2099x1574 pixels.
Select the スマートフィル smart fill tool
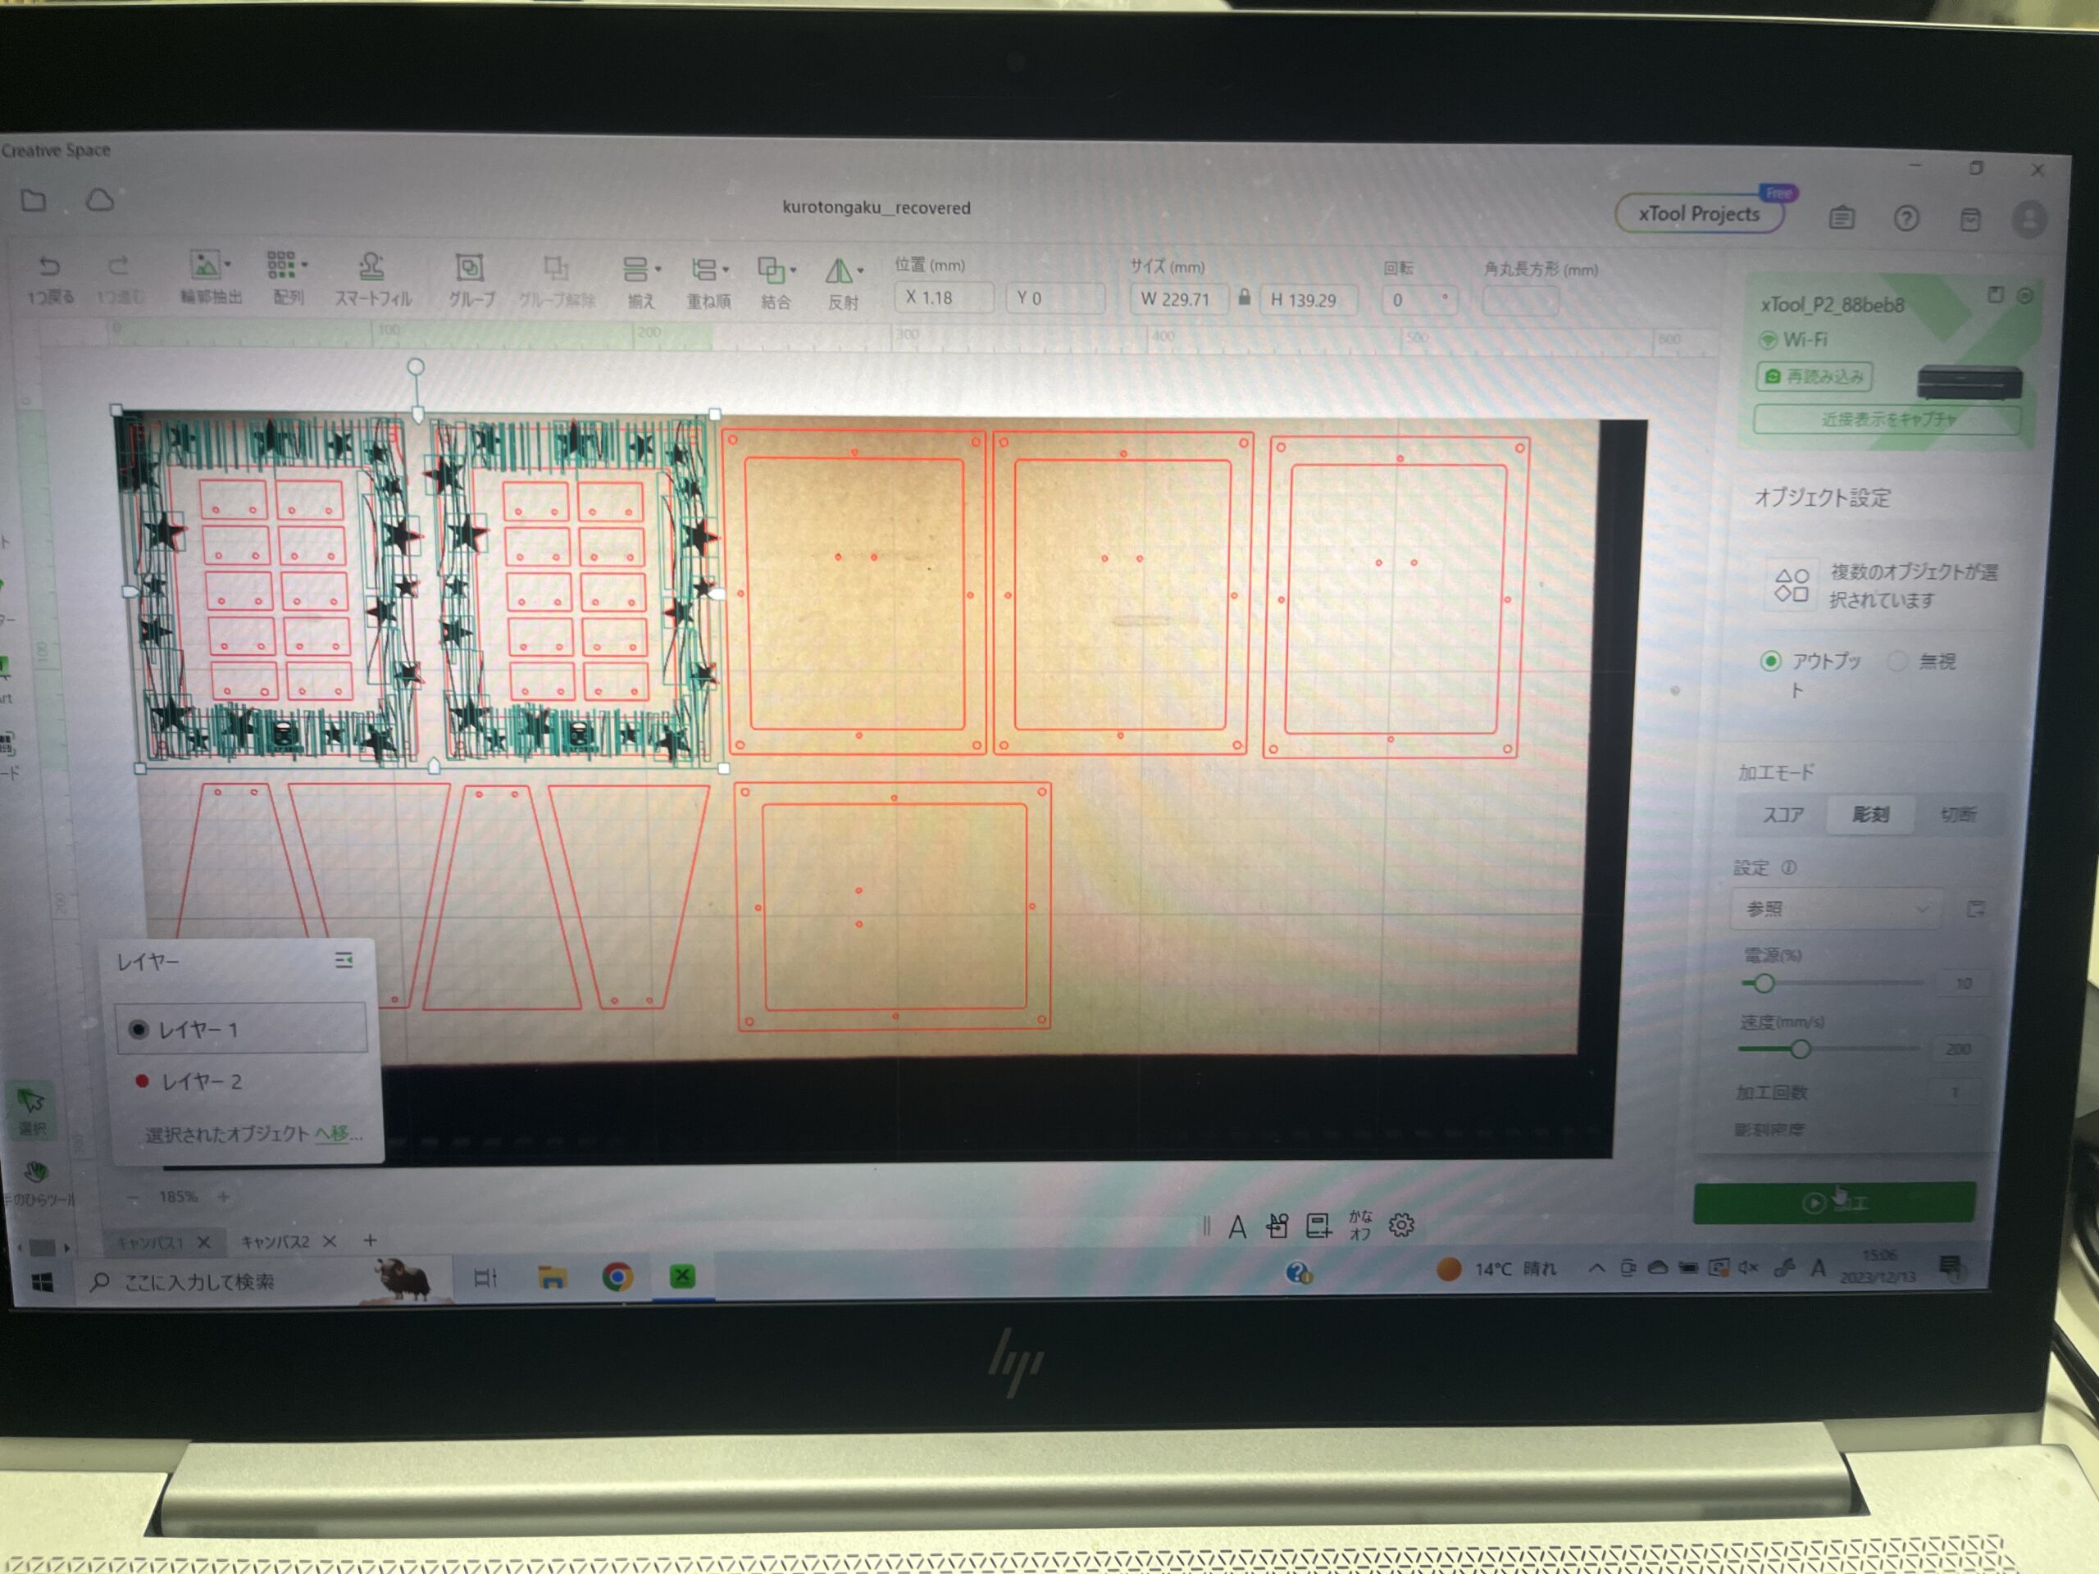(x=372, y=280)
